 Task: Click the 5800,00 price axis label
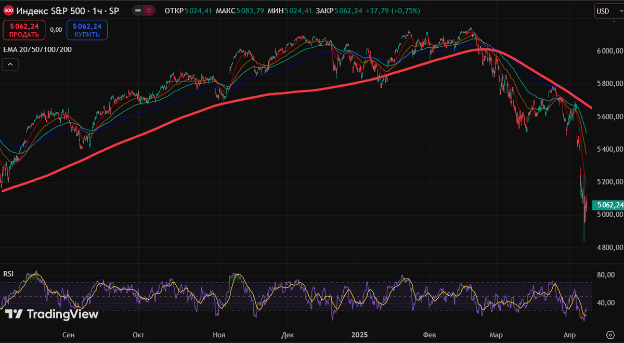click(609, 84)
